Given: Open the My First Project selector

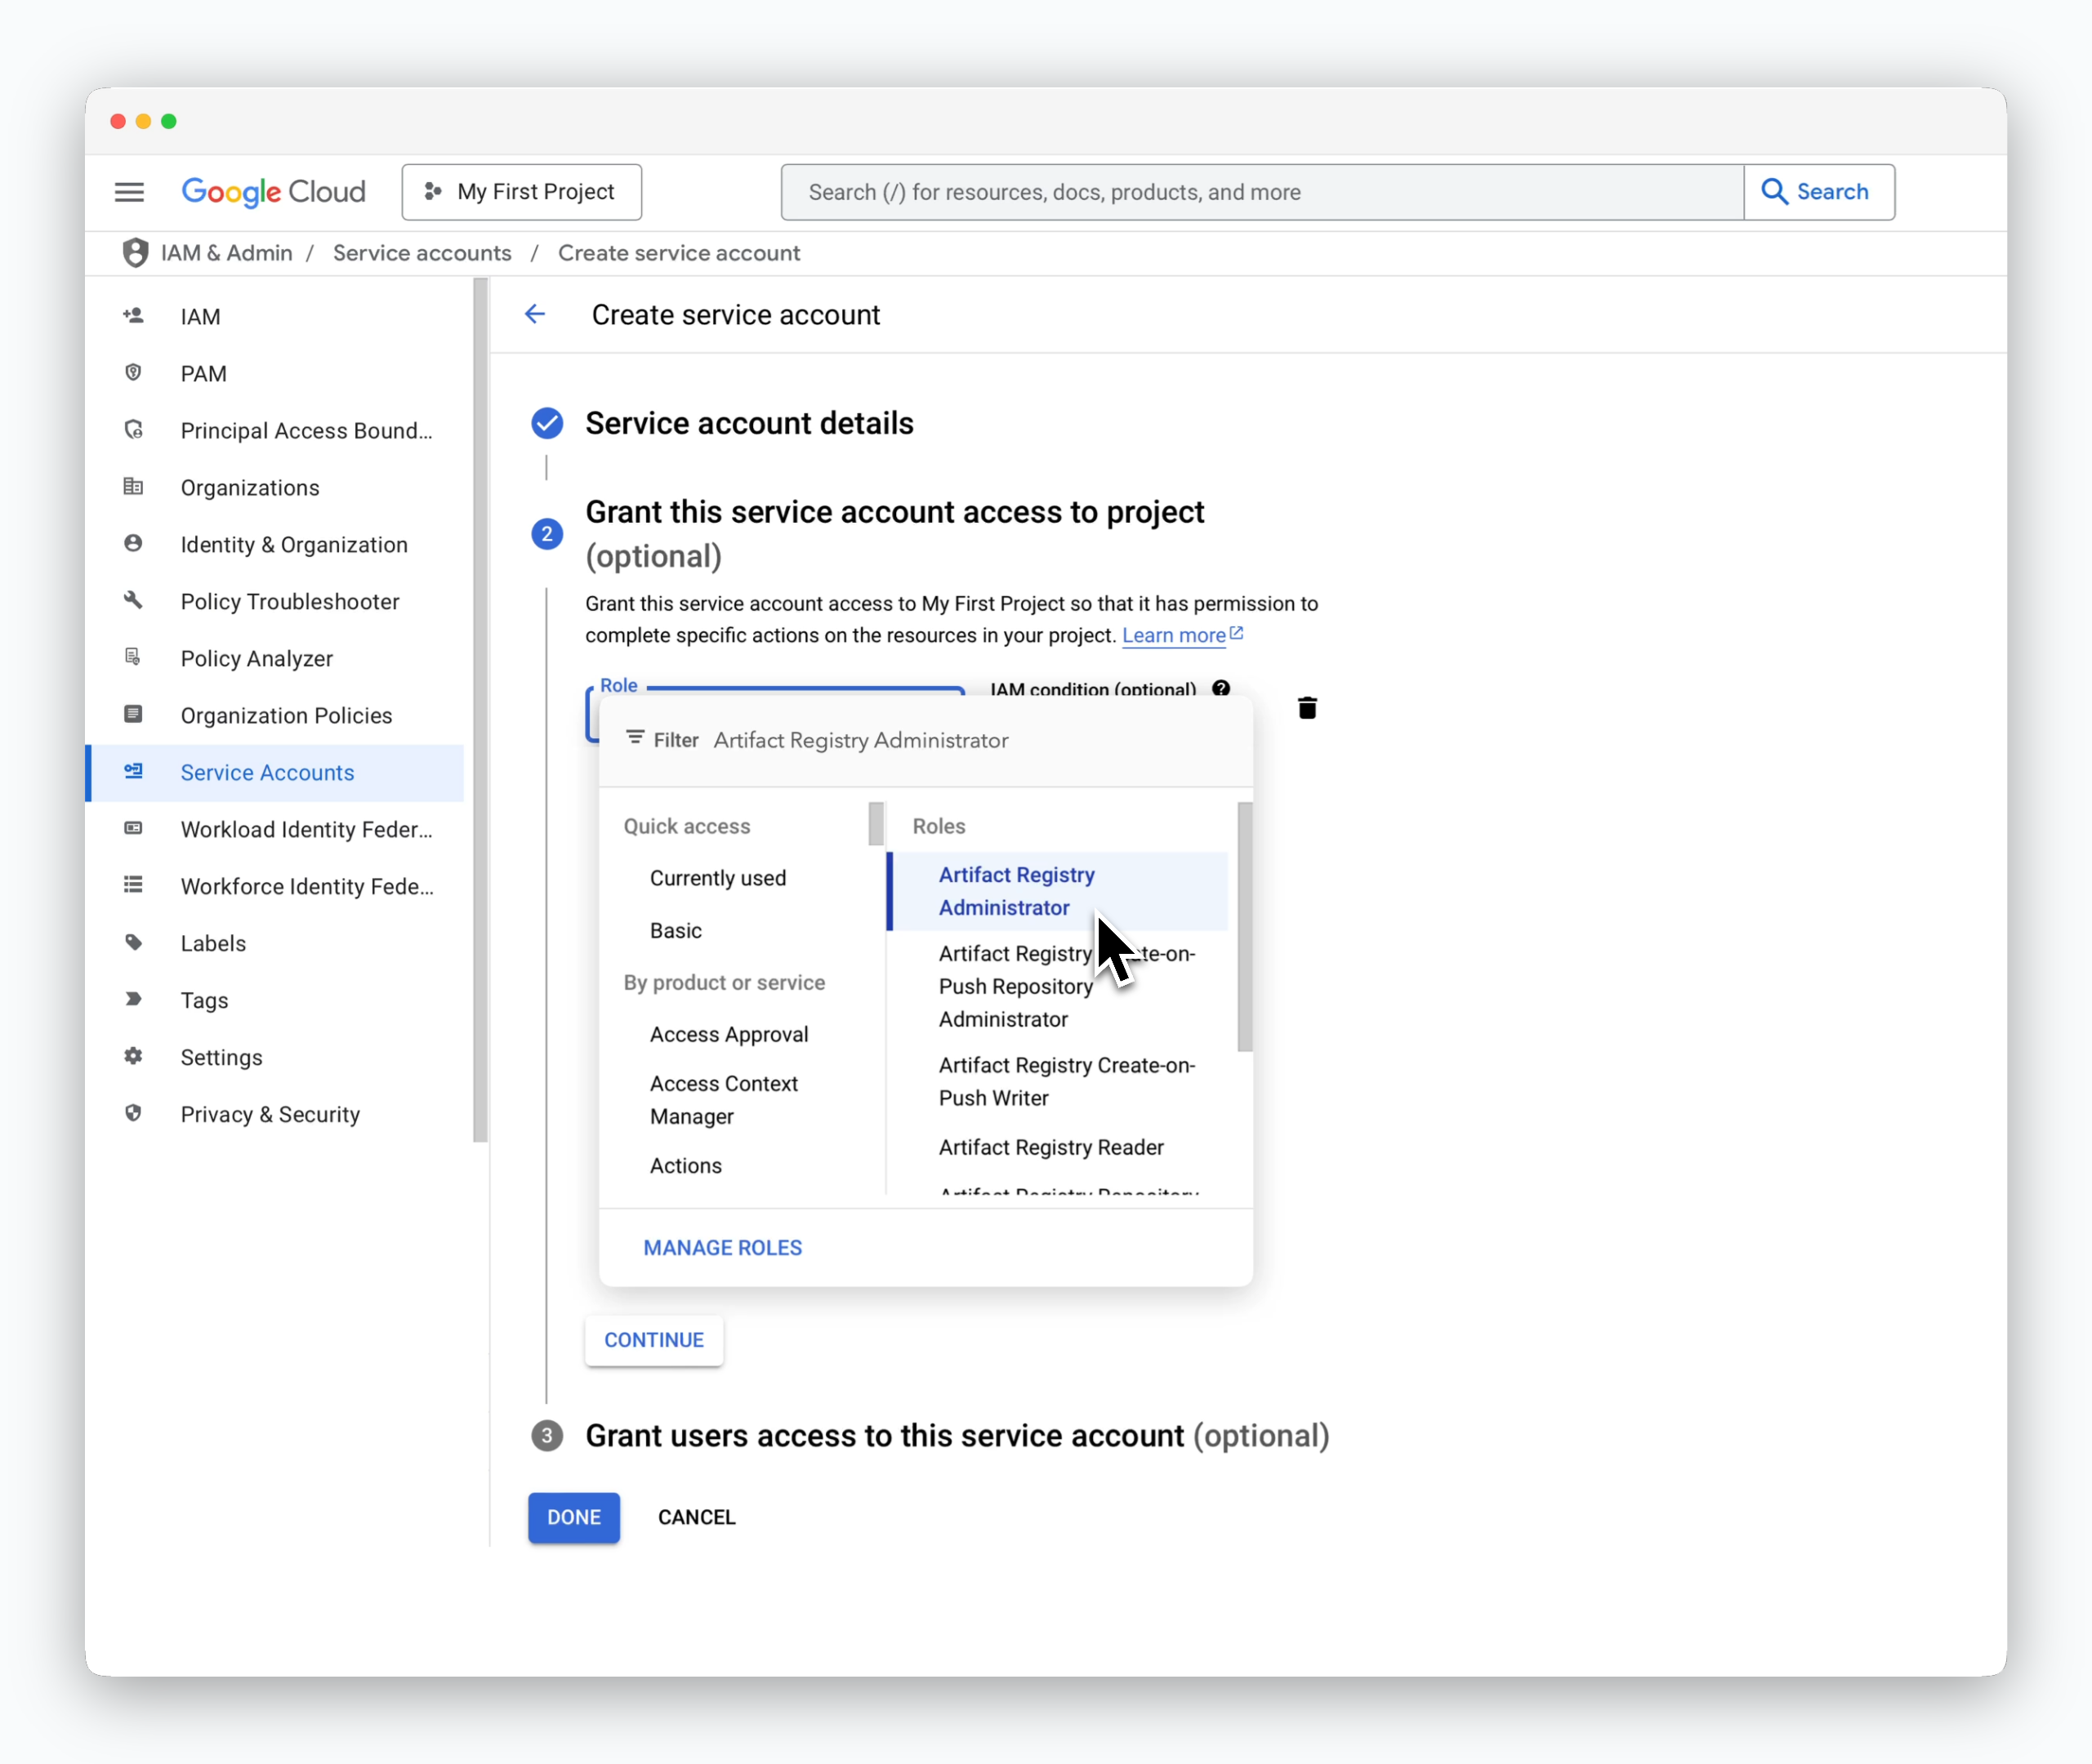Looking at the screenshot, I should coord(522,192).
